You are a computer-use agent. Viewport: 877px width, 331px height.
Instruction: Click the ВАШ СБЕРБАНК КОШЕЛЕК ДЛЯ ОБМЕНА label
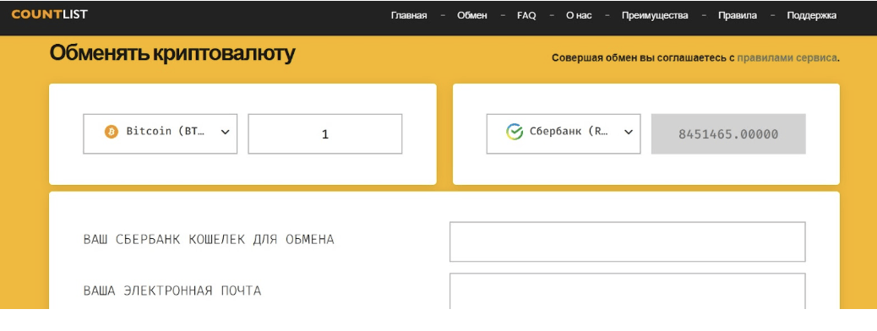point(209,239)
